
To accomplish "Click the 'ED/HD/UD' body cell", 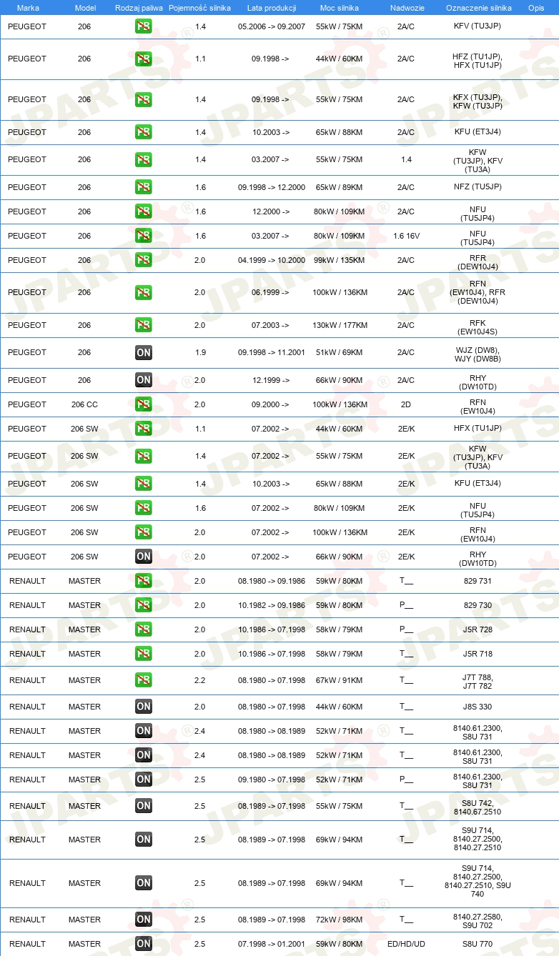I will (406, 945).
